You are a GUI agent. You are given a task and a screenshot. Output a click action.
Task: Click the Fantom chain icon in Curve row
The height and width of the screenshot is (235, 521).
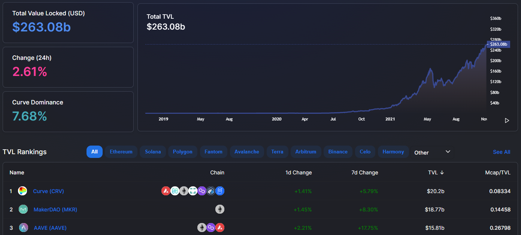click(x=219, y=191)
